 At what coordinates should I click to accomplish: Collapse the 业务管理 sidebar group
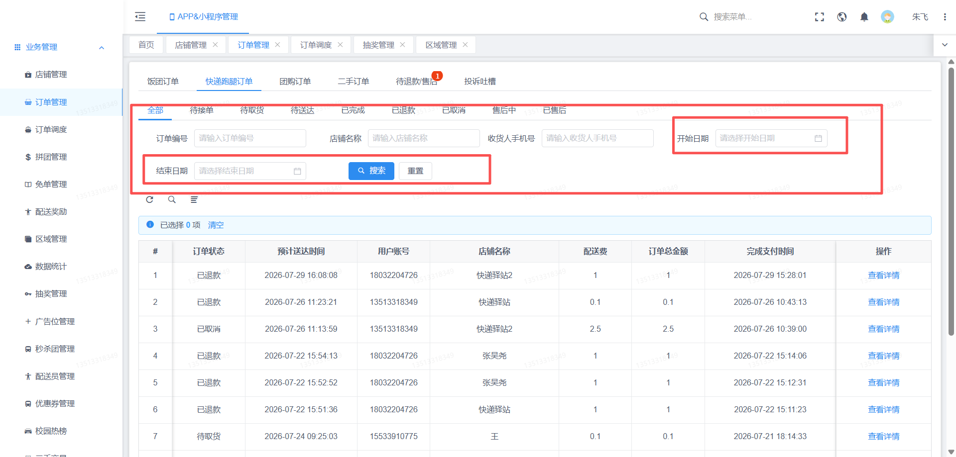(102, 47)
